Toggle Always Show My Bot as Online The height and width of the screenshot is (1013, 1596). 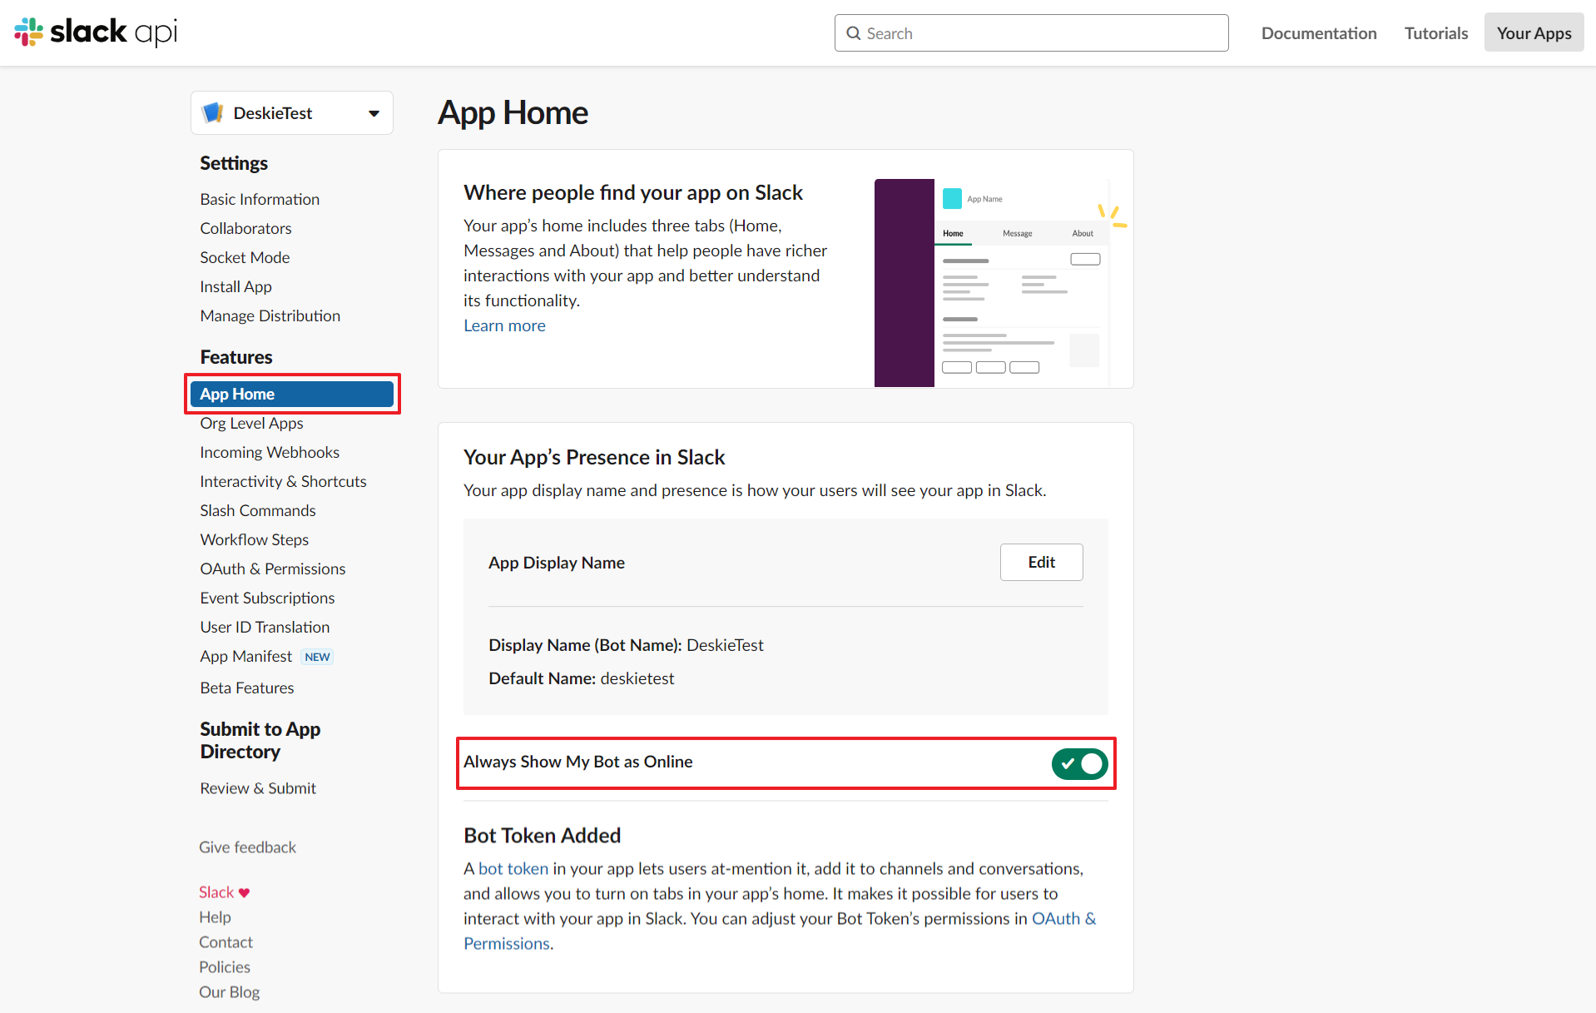tap(1079, 763)
